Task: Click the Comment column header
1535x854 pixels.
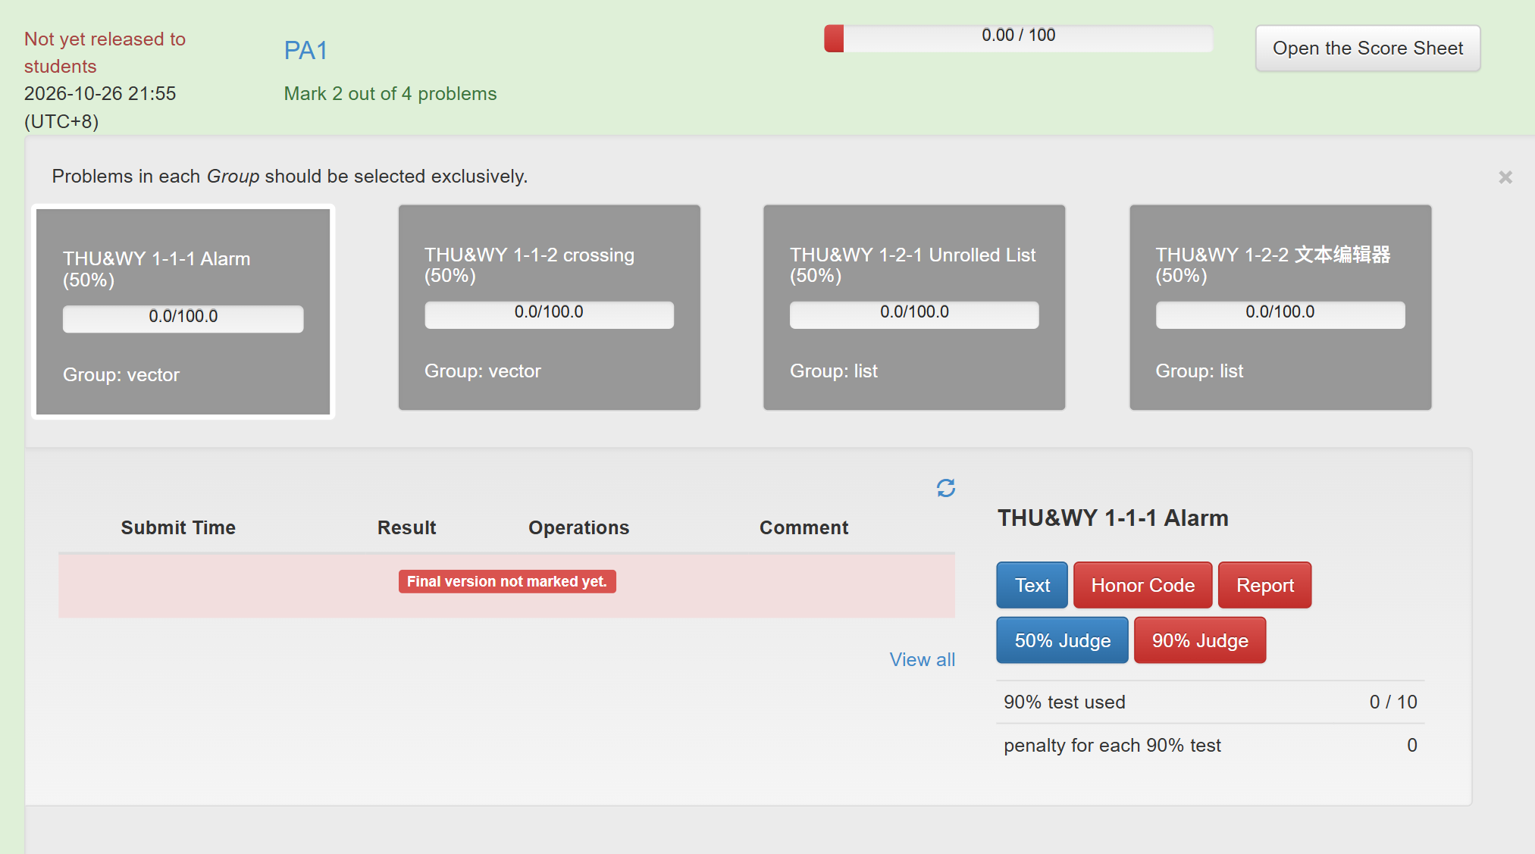Action: 804,527
